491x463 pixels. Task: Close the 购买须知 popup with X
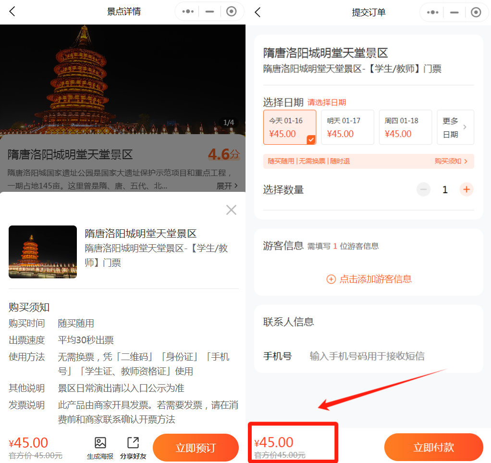(x=231, y=210)
